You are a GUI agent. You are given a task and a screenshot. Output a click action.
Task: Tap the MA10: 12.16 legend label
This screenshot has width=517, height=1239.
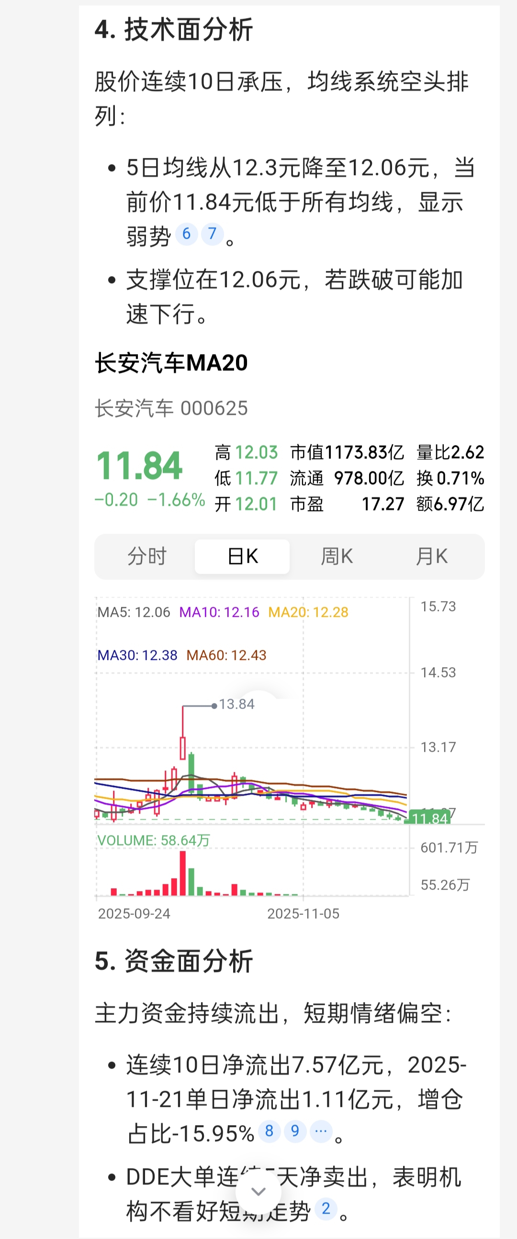[x=219, y=612]
